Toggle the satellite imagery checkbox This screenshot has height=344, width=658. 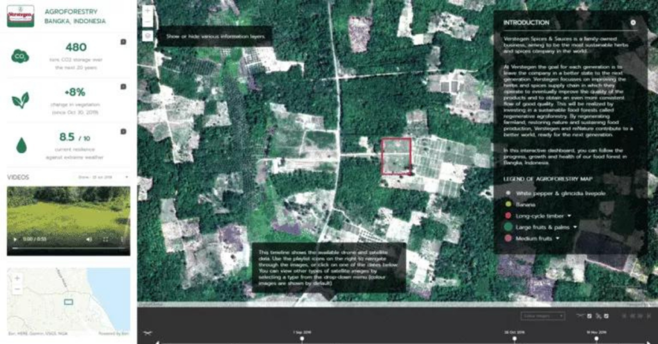607,316
